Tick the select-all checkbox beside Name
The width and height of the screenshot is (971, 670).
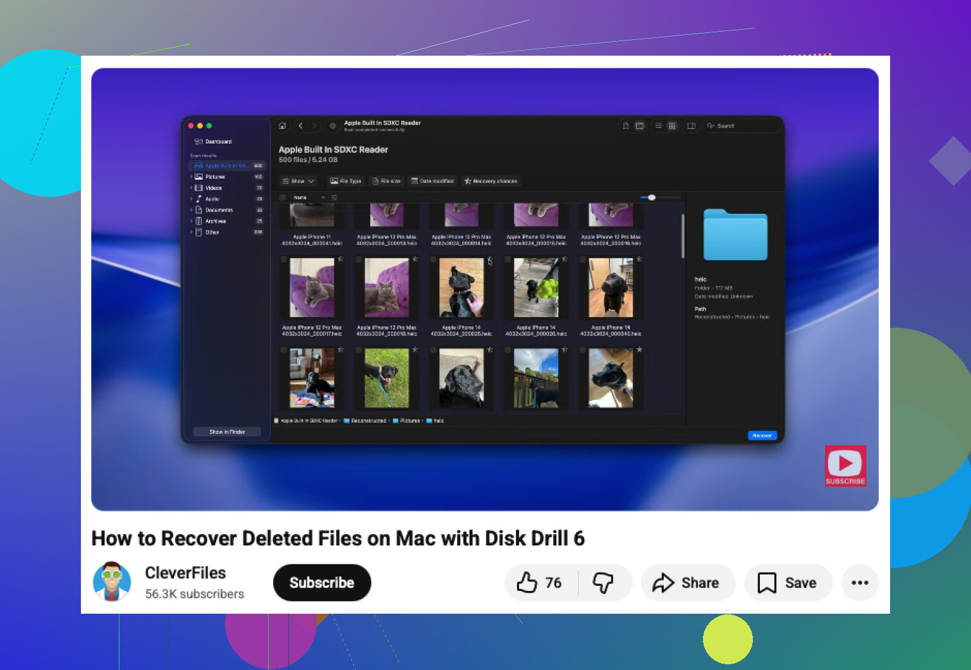pyautogui.click(x=283, y=197)
